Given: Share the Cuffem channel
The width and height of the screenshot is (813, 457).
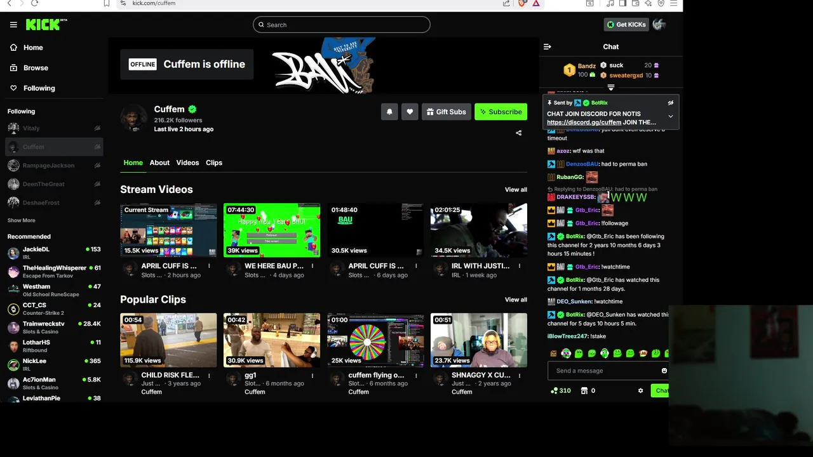Looking at the screenshot, I should tap(519, 133).
